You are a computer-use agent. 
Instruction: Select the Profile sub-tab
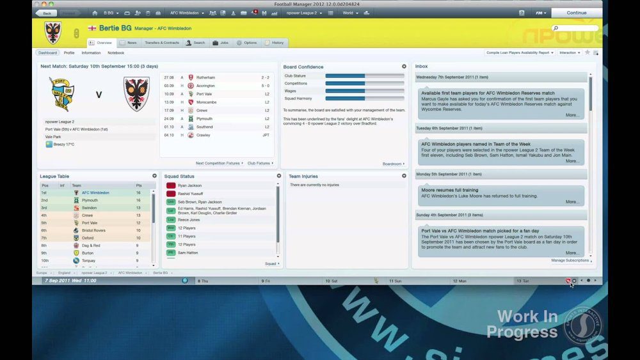tap(69, 52)
